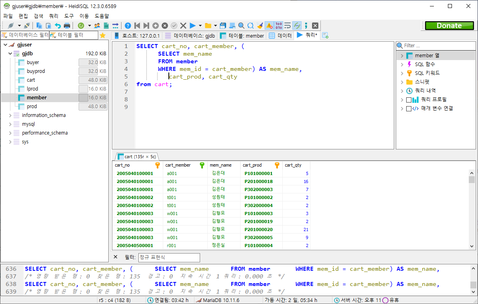Click the insert row plus icon
The width and height of the screenshot is (478, 304).
click(x=156, y=26)
